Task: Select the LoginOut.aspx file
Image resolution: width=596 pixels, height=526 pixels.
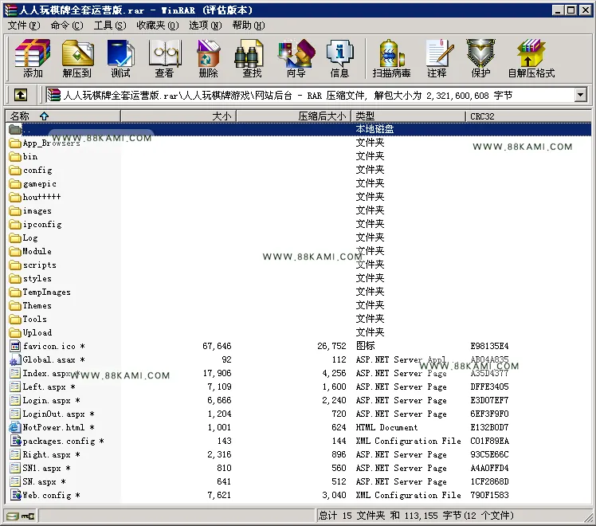Action: pyautogui.click(x=298, y=414)
